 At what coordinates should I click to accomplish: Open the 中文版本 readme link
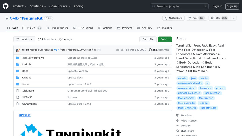click(x=25, y=115)
